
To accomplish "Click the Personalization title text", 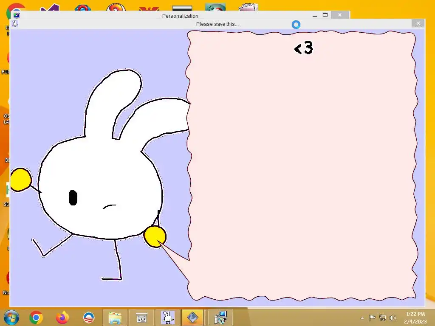I will tap(180, 16).
